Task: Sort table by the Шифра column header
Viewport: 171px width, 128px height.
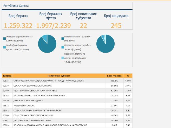Action: pyautogui.click(x=7, y=76)
